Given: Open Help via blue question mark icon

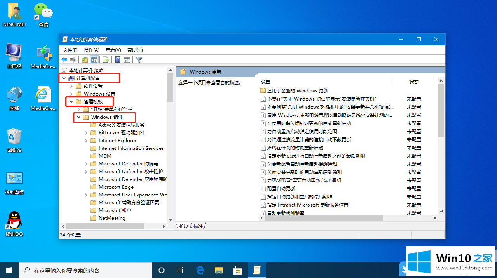Looking at the screenshot, I should point(118,59).
